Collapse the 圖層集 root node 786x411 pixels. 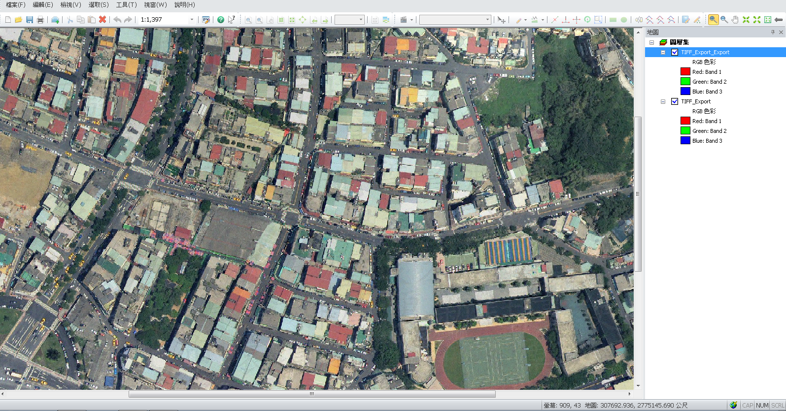click(x=651, y=42)
